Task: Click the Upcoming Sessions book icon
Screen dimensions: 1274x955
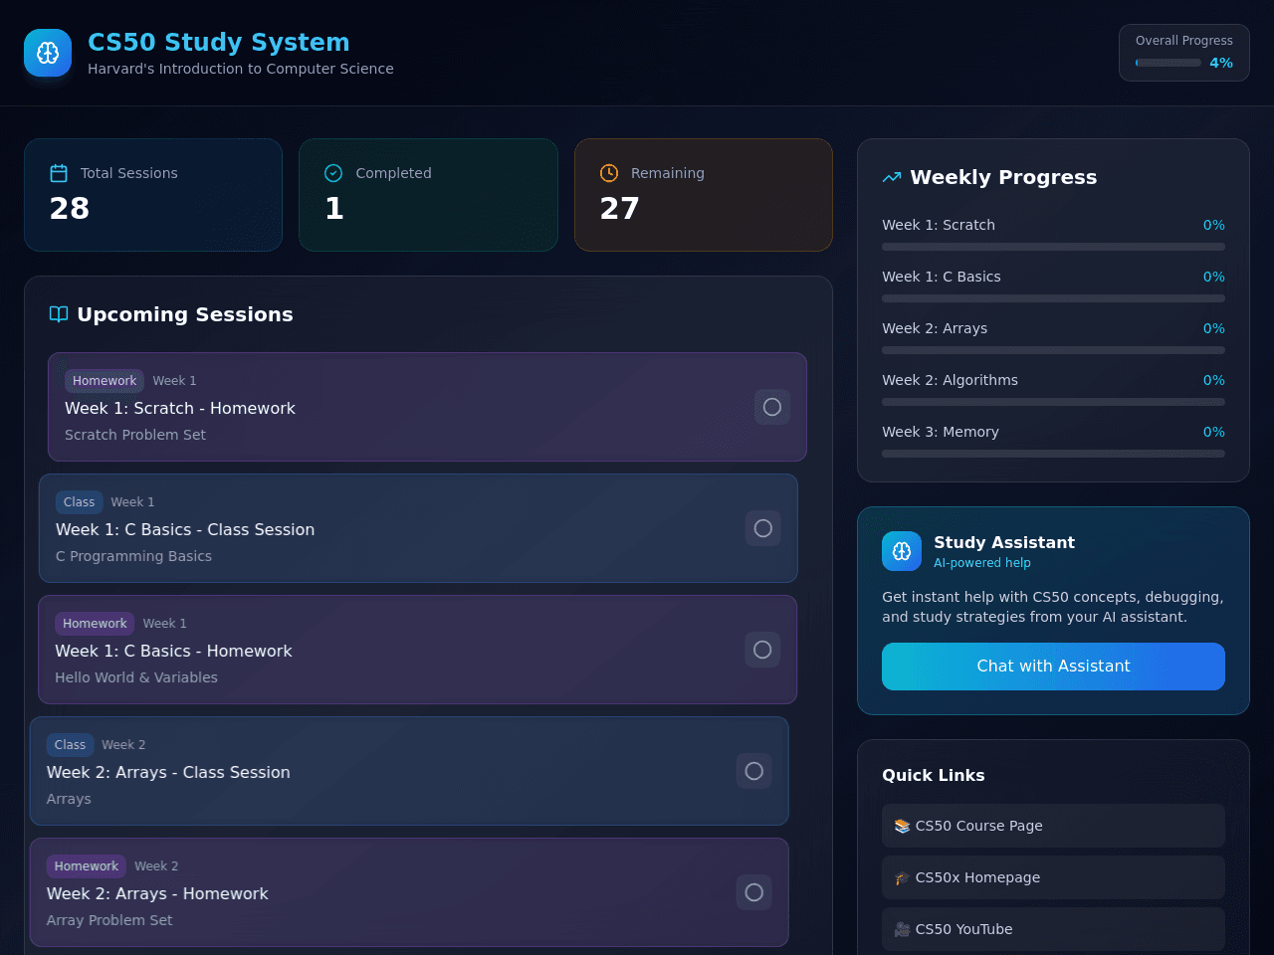Action: [59, 314]
